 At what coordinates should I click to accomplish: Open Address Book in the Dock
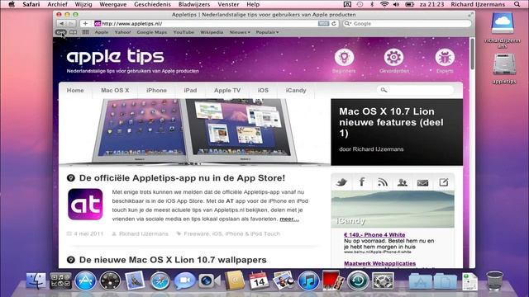(x=234, y=280)
